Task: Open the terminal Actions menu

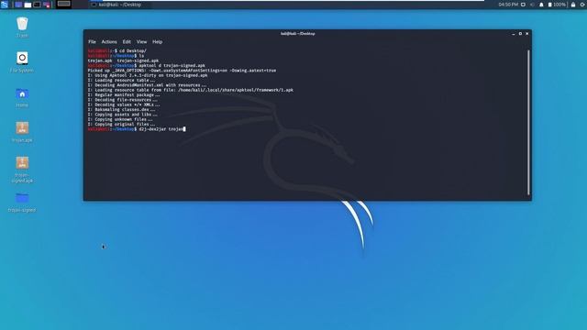Action: [109, 42]
